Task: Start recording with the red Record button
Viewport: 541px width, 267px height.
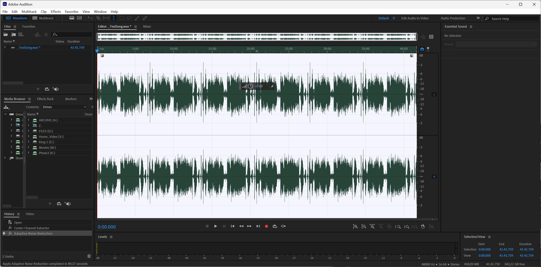Action: click(266, 226)
